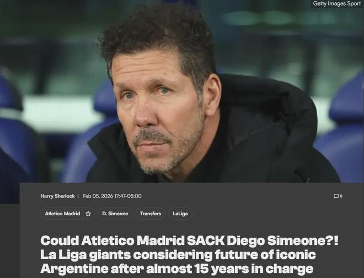364x278 pixels.
Task: Click the divider between author and date
Action: (x=78, y=196)
